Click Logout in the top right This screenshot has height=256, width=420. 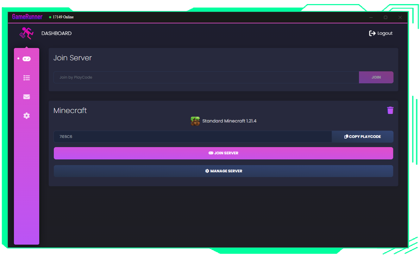pos(385,33)
